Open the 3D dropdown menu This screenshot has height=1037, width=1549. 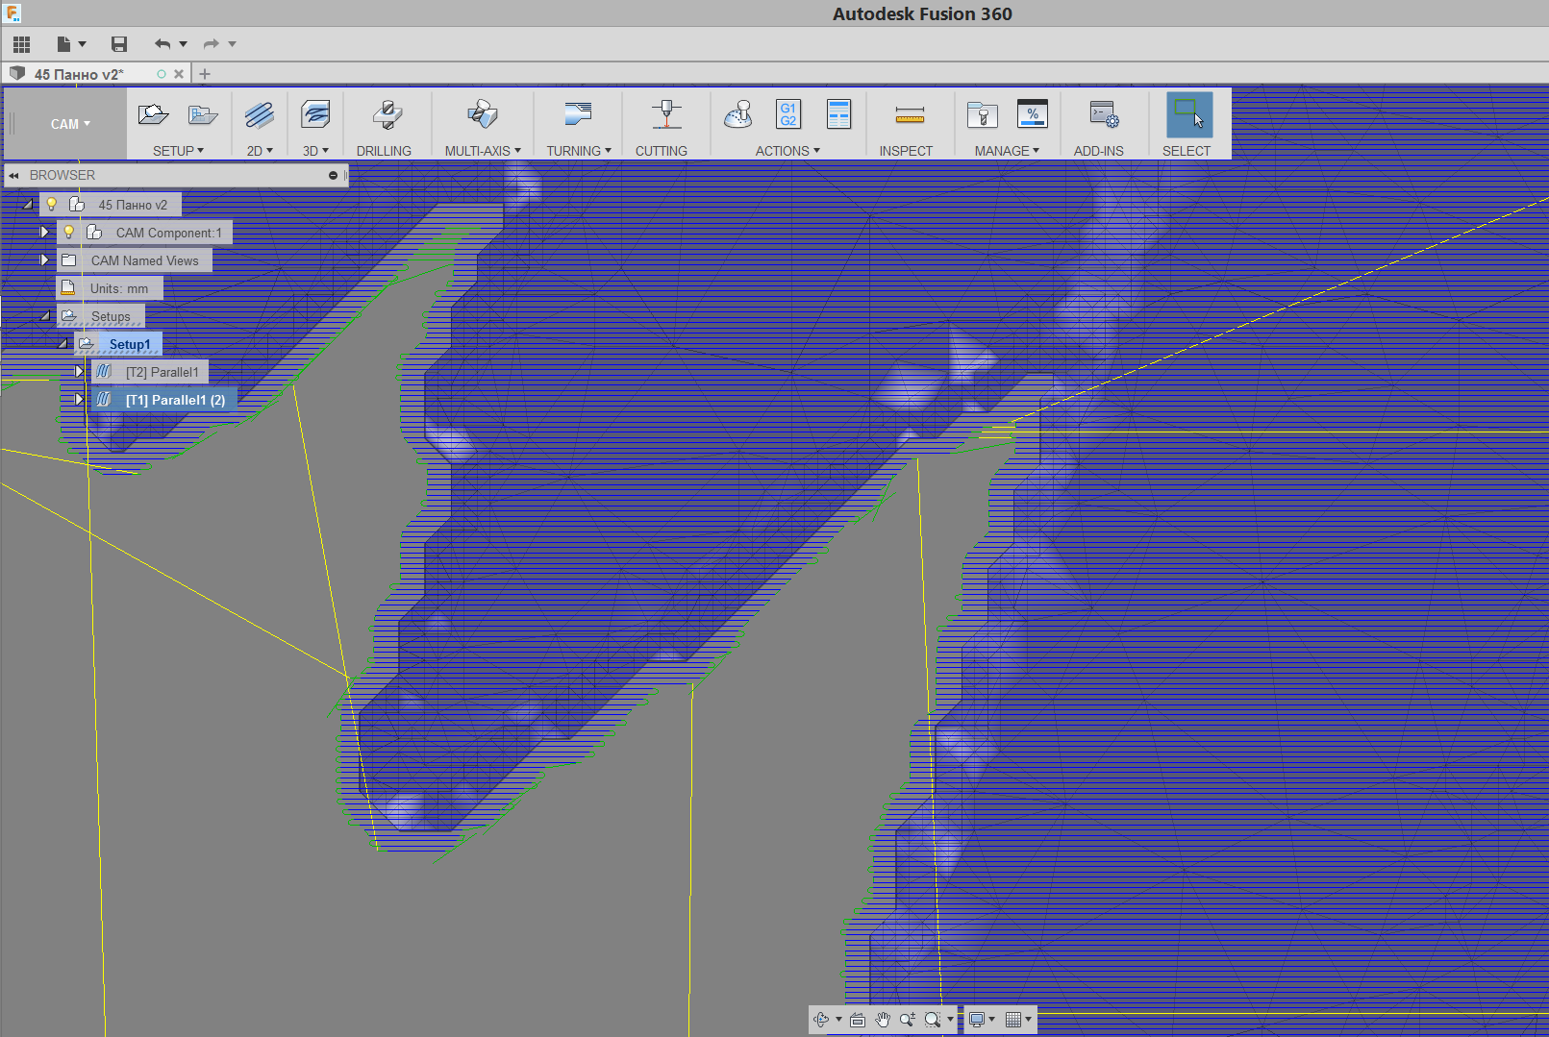click(315, 151)
